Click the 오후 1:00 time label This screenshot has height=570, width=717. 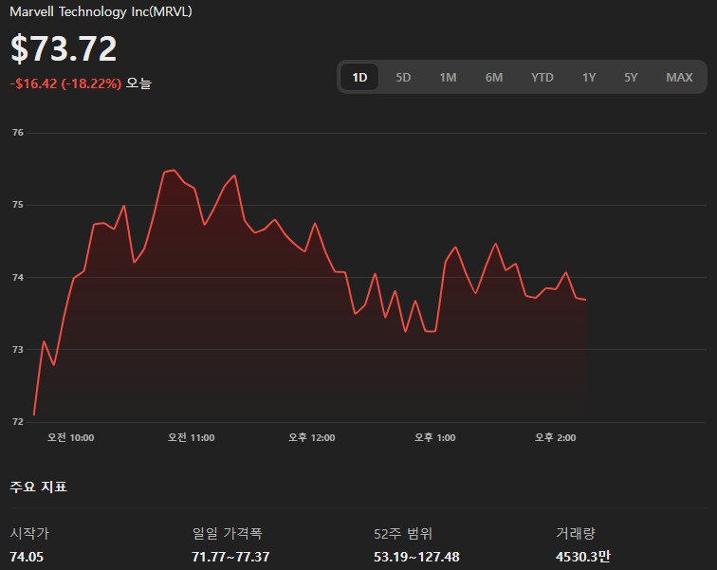coord(435,437)
